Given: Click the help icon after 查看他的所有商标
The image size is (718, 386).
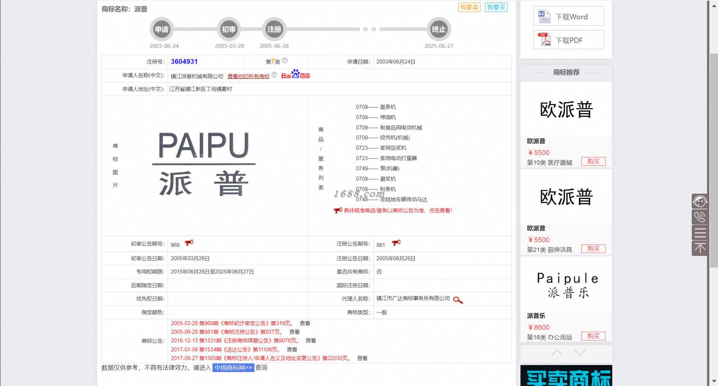Looking at the screenshot, I should coord(274,75).
